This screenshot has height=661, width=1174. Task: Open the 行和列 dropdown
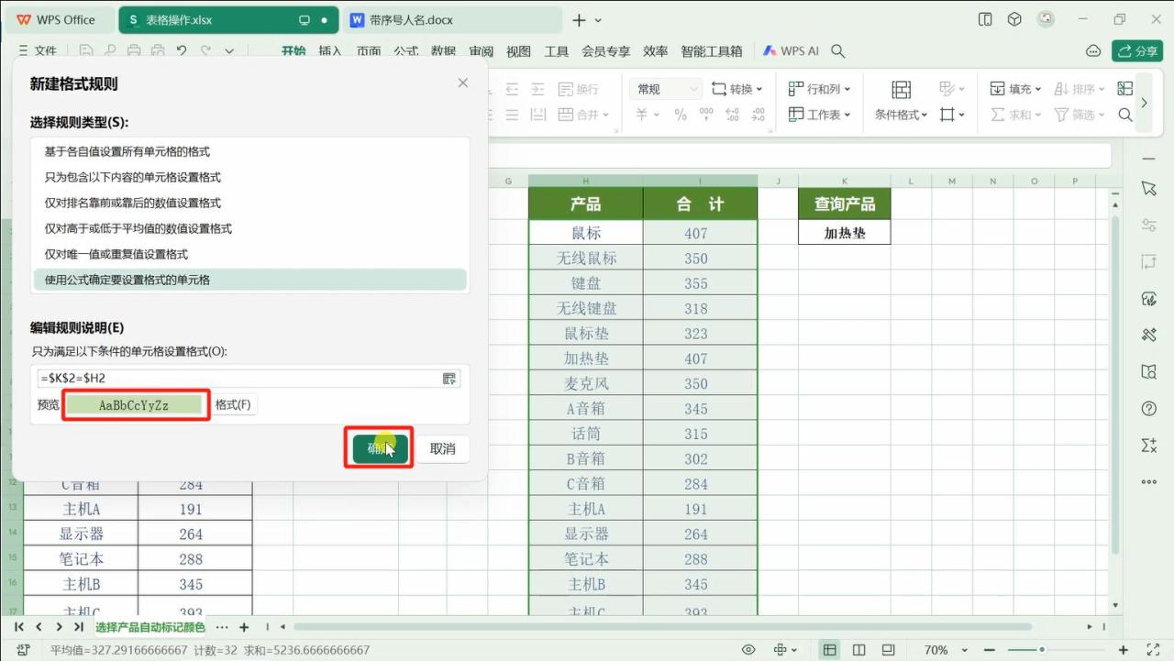coord(819,89)
